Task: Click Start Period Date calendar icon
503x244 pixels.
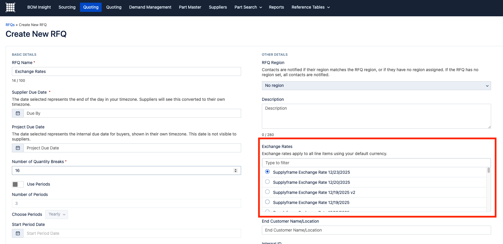Action: click(x=18, y=233)
